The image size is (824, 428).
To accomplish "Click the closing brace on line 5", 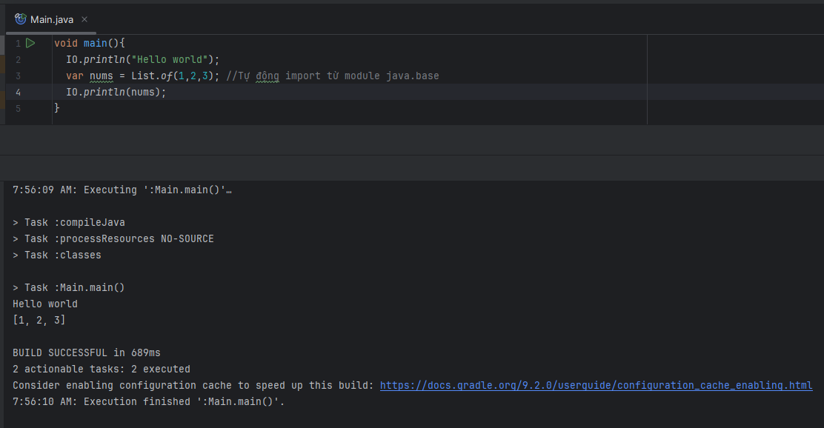I will [57, 108].
